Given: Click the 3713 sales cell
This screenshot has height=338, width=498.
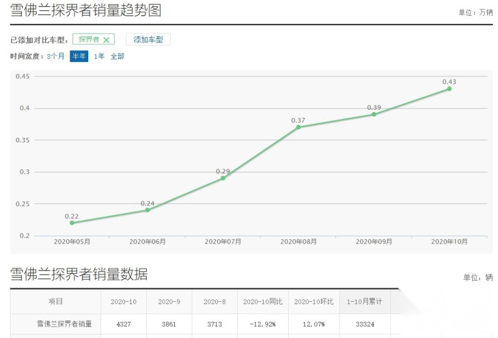Looking at the screenshot, I should tap(215, 324).
